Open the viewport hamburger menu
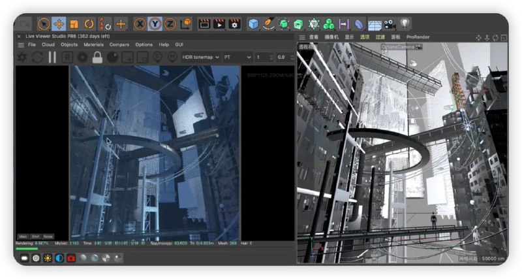 [302, 37]
